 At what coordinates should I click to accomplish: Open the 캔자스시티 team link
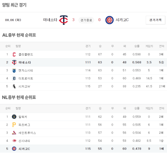tap(26, 70)
